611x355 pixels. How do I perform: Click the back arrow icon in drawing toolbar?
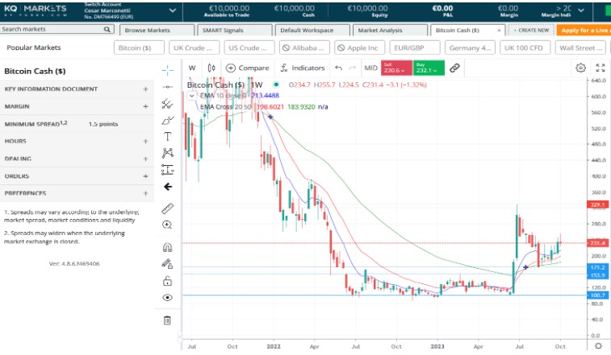[168, 187]
